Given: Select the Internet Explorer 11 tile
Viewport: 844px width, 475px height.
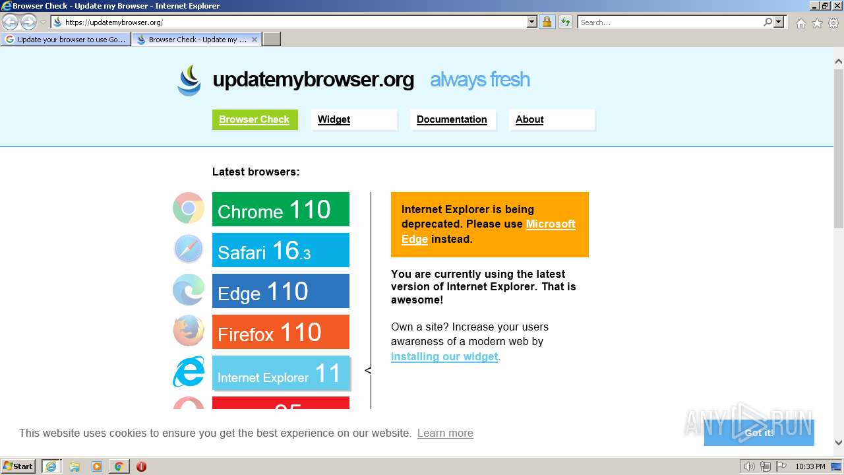Looking at the screenshot, I should coord(281,373).
